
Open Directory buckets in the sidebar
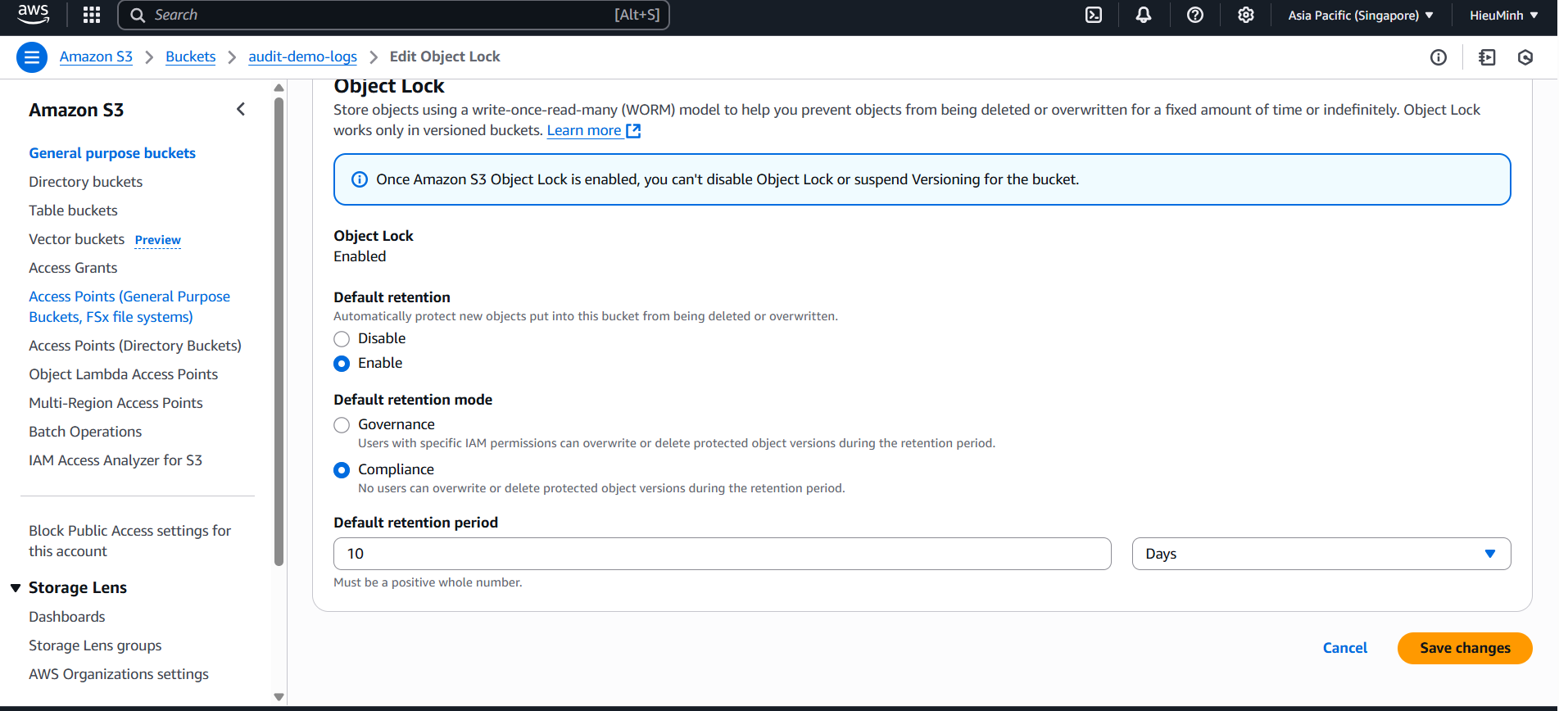pyautogui.click(x=85, y=182)
